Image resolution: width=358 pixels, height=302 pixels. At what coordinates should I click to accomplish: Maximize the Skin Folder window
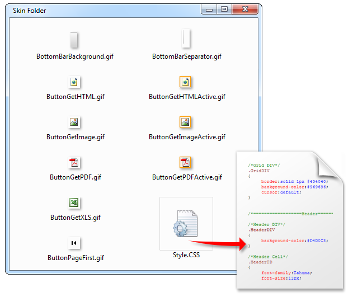coord(224,10)
